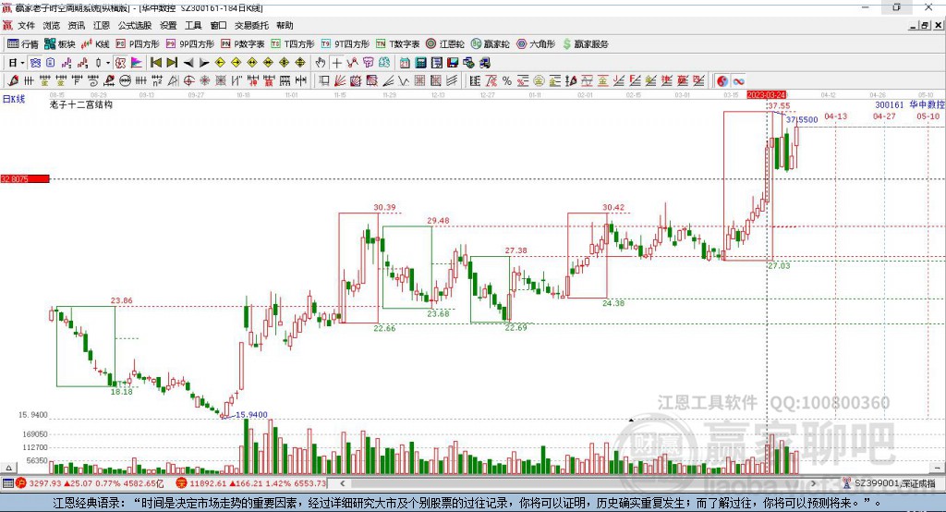The width and height of the screenshot is (946, 512).
Task: Jump to last bar icon
Action: point(172,63)
